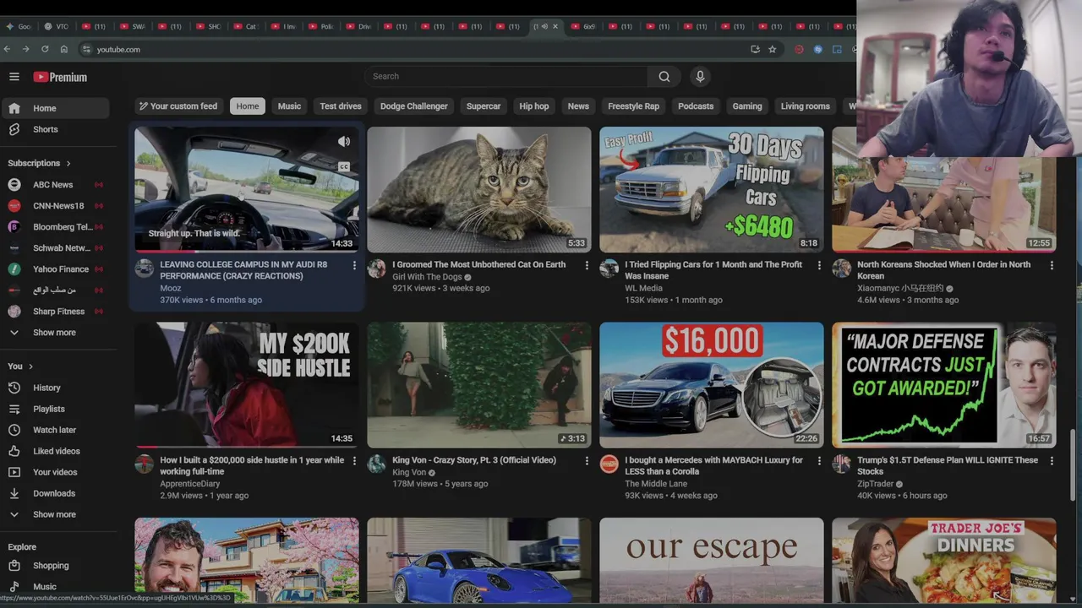Select the Music filter chip

coord(289,106)
